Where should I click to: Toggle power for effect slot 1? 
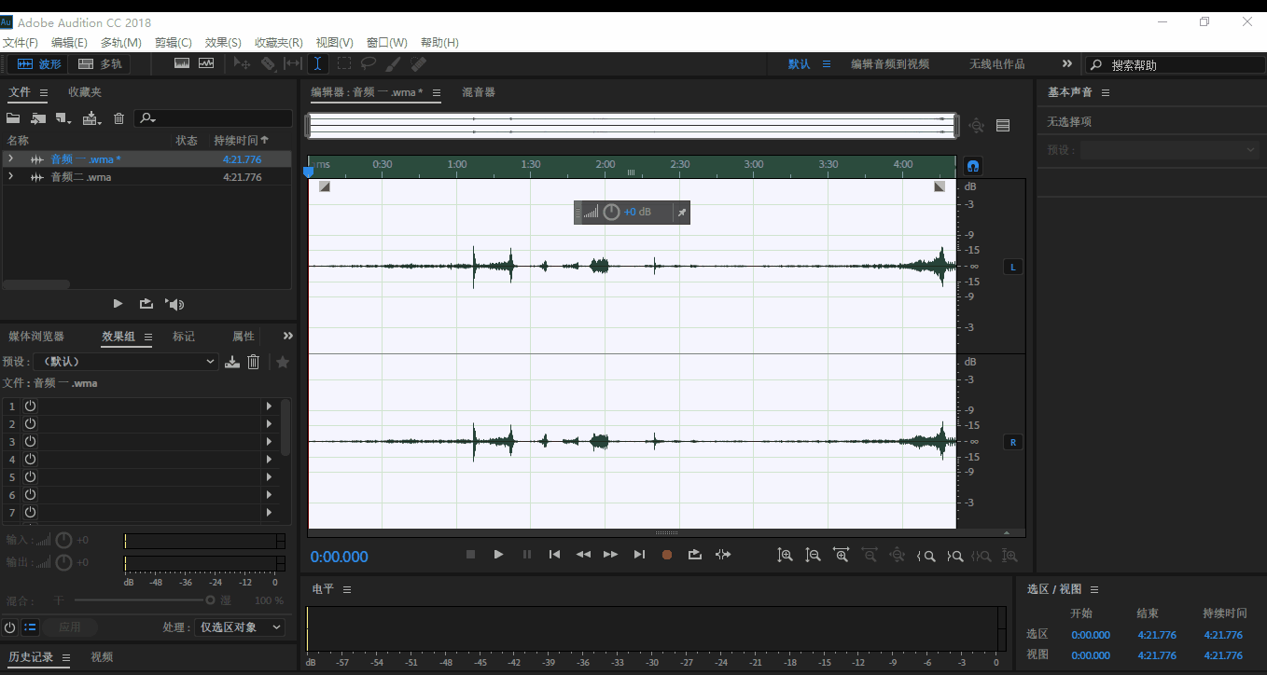(x=30, y=406)
